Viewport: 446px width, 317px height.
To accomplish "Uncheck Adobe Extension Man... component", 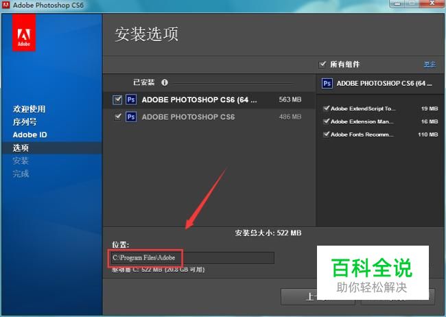I will [x=326, y=121].
